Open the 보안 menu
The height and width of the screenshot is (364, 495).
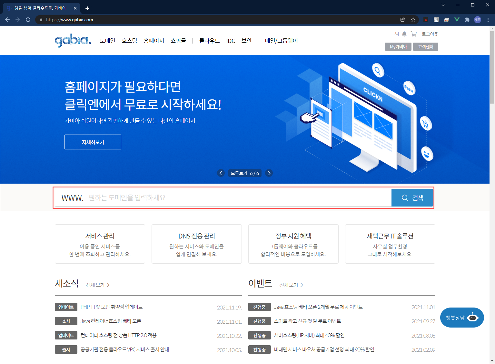point(247,41)
